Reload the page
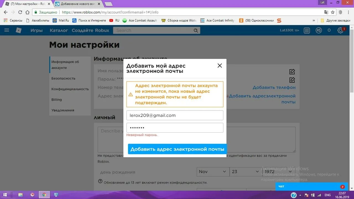354x199 pixels. pyautogui.click(x=20, y=12)
